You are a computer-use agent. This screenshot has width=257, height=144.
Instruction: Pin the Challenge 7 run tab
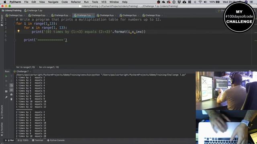click(x=6, y=97)
